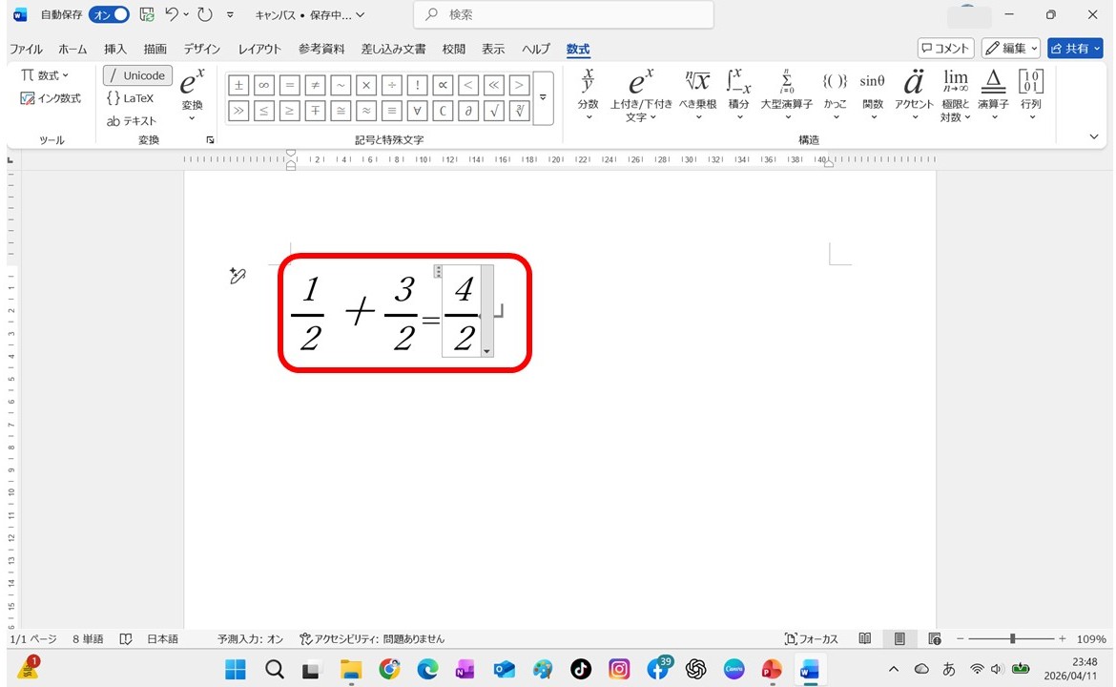Insert the infinity symbol from the symbols gallery
Image resolution: width=1116 pixels, height=687 pixels.
(x=264, y=85)
